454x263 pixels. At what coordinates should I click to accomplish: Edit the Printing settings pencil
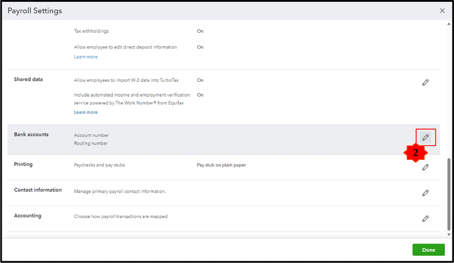point(425,167)
